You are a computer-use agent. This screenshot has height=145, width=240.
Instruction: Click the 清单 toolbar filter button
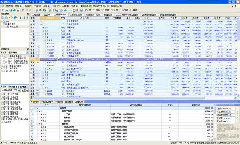click(x=96, y=10)
